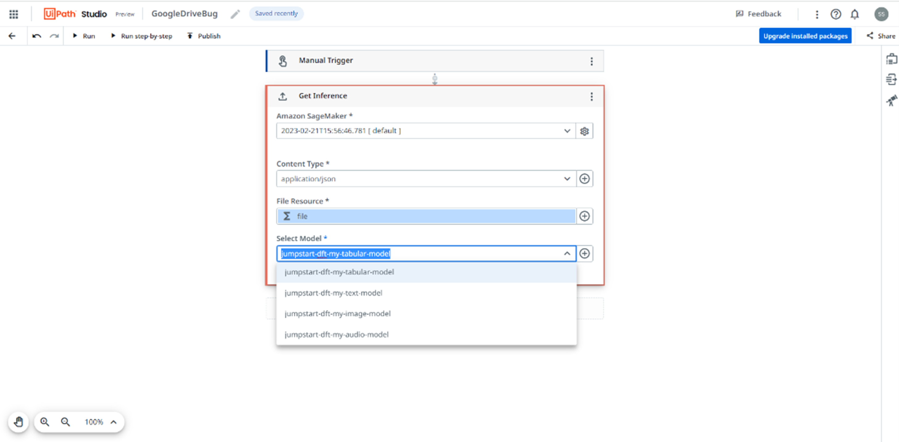Open the middle right sidebar panel icon

891,80
